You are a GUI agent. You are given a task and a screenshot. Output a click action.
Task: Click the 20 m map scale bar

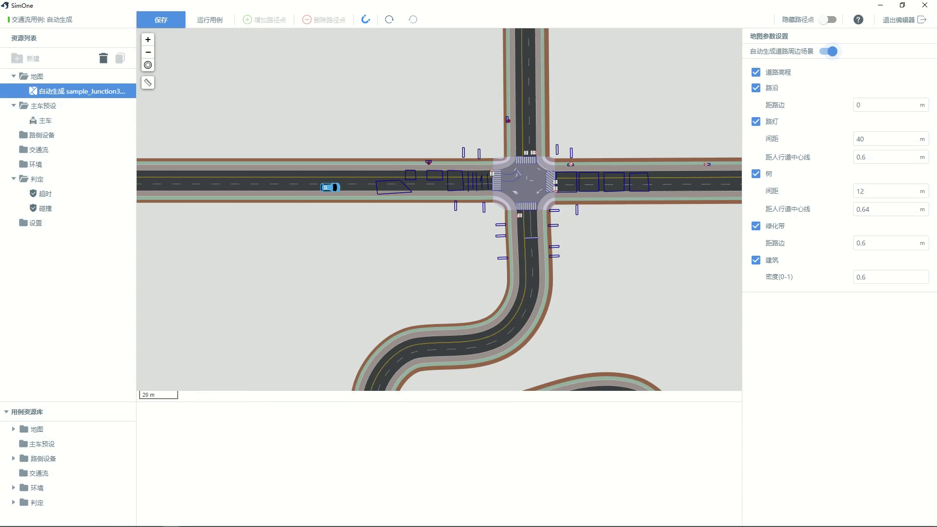[x=159, y=395]
